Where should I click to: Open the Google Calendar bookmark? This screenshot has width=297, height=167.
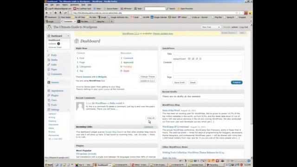pos(159,17)
